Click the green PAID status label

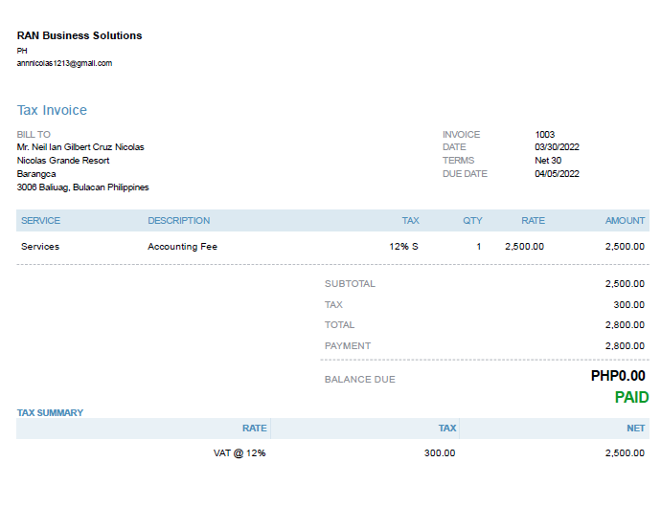(631, 397)
